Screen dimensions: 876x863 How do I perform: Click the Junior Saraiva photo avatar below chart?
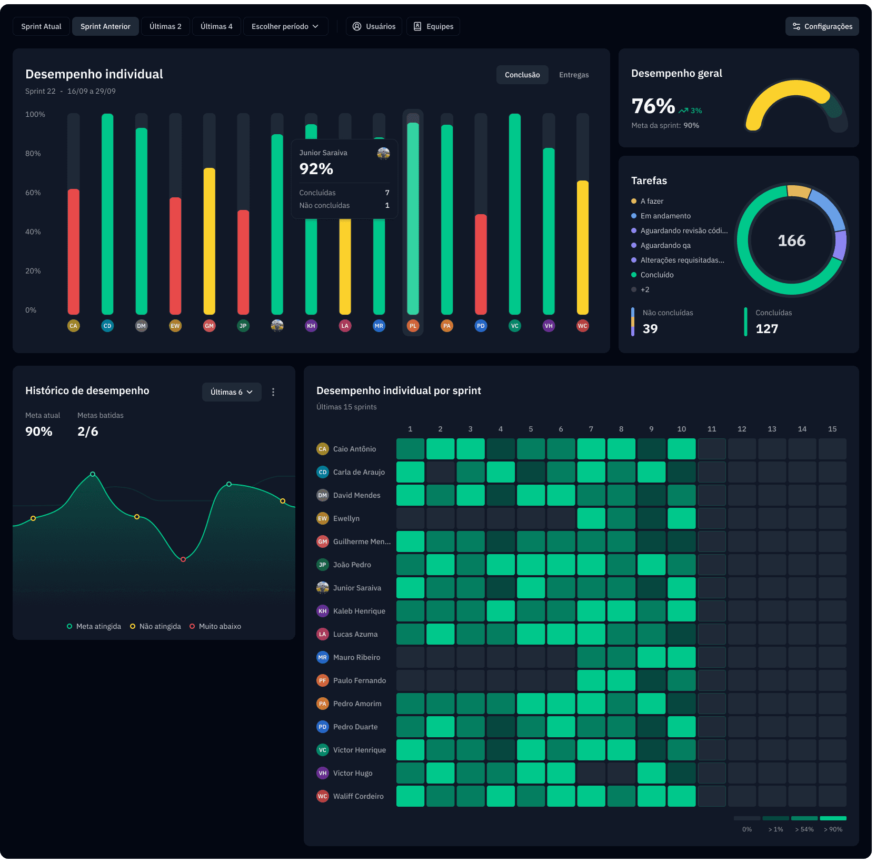point(277,326)
